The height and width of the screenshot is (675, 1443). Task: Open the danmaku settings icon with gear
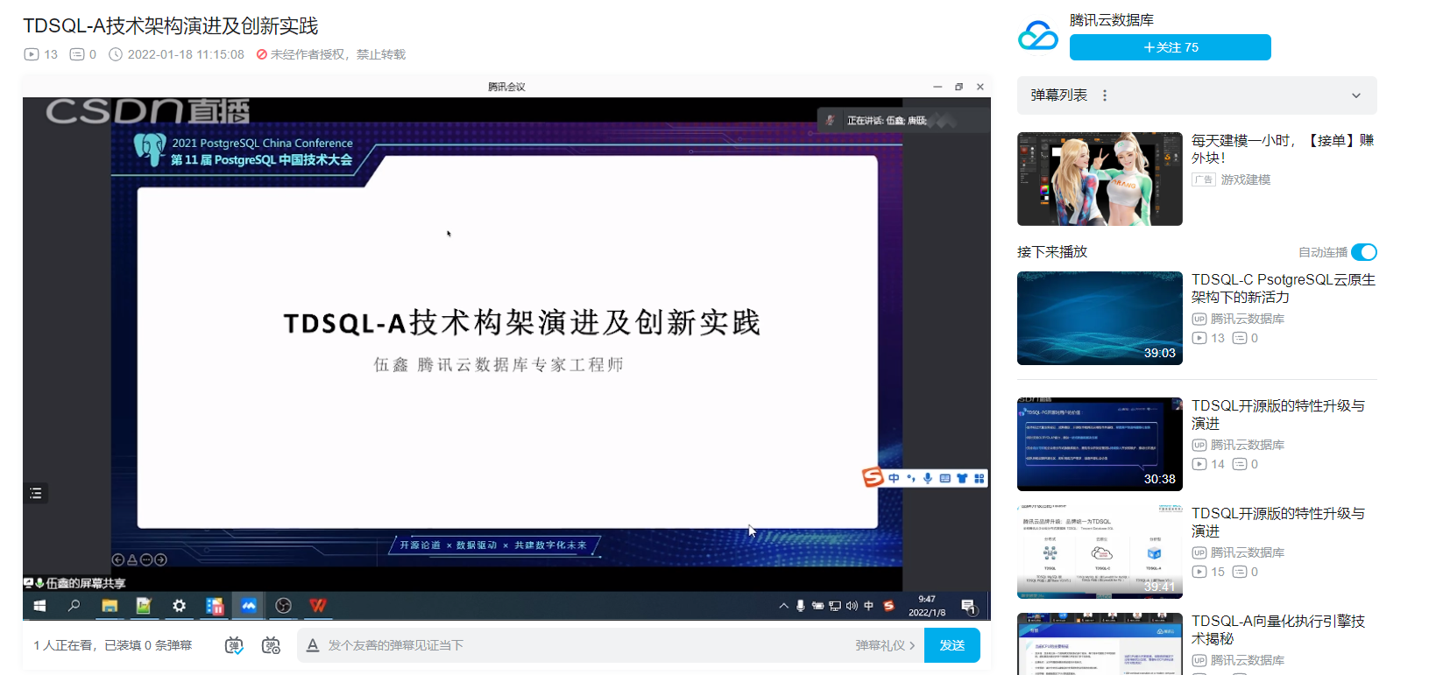point(271,645)
